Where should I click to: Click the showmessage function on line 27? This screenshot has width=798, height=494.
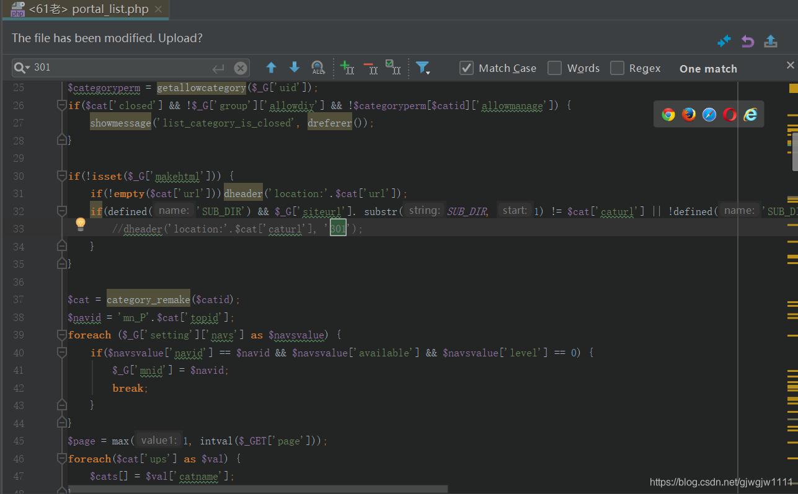click(x=120, y=123)
